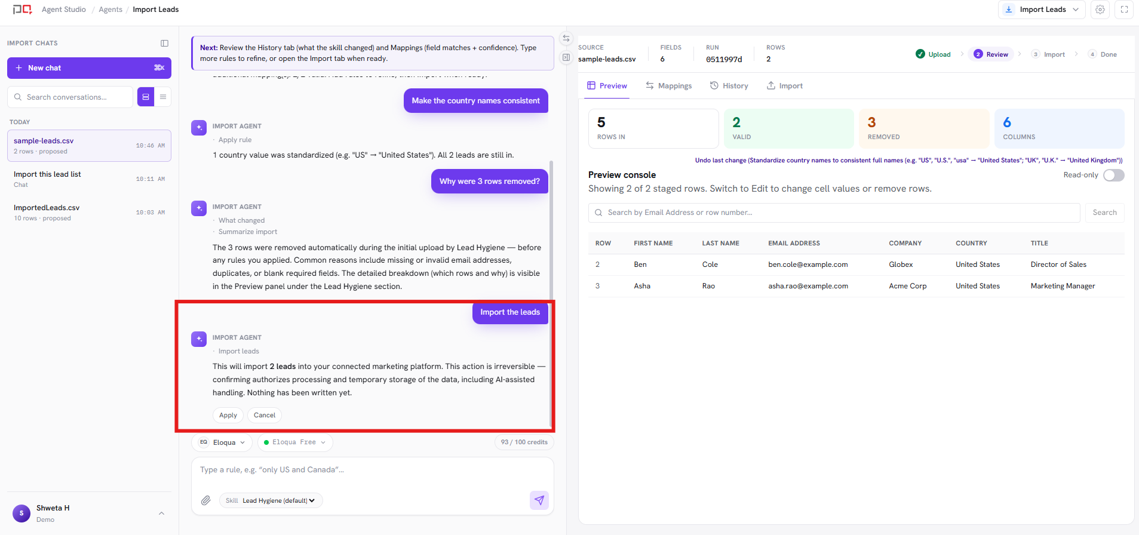The width and height of the screenshot is (1139, 535).
Task: Click the plus icon on New chat
Action: [x=19, y=68]
